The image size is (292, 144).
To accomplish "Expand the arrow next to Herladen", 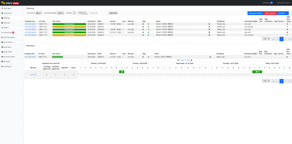I will [x=288, y=13].
